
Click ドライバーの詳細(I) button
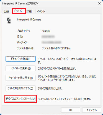[x=20, y=59]
